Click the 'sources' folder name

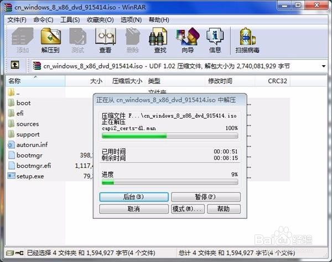click(28, 124)
